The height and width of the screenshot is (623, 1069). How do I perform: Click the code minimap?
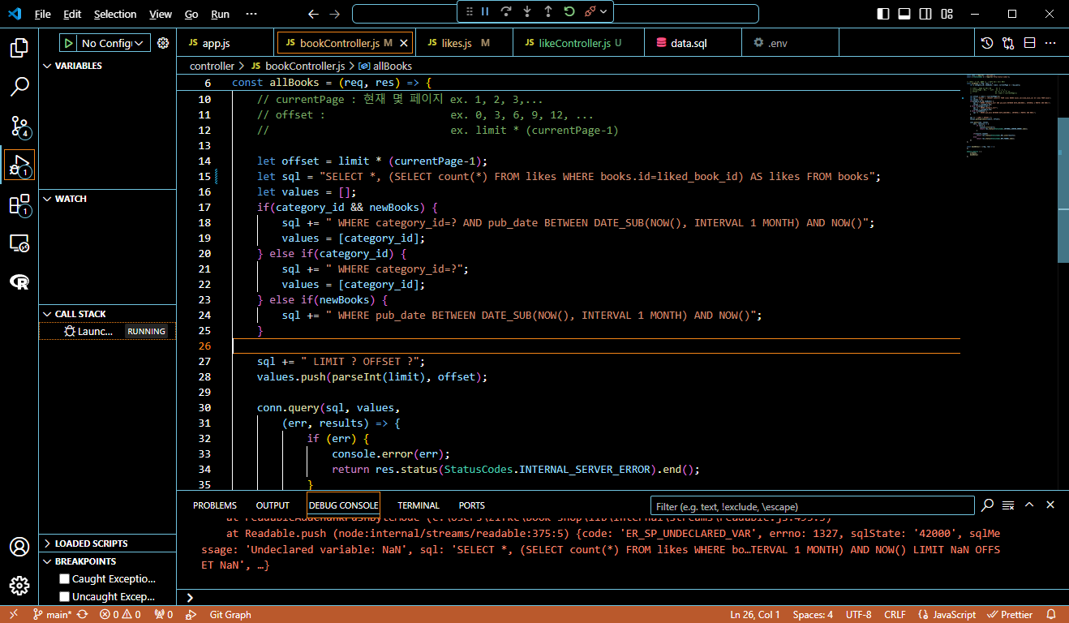coord(1008,118)
